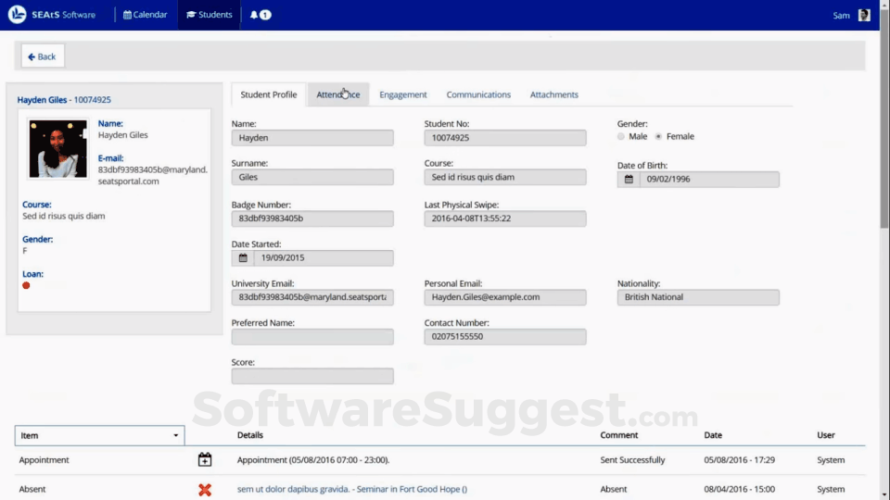This screenshot has height=500, width=890.
Task: Open the Students menu item
Action: (210, 15)
